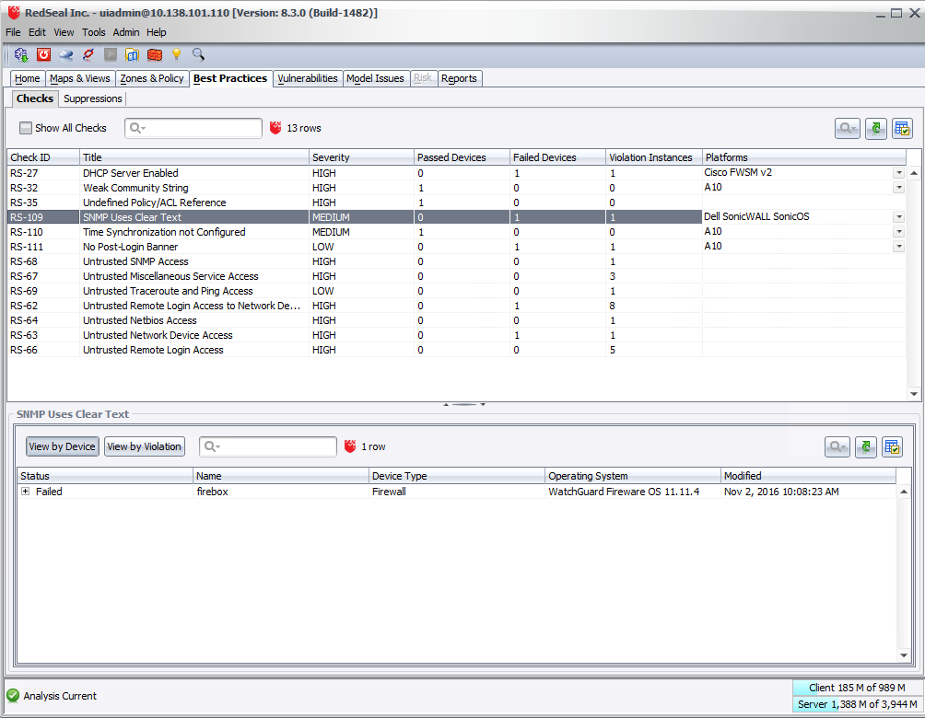925x718 pixels.
Task: Click the green refresh icon above checks table
Action: (x=875, y=129)
